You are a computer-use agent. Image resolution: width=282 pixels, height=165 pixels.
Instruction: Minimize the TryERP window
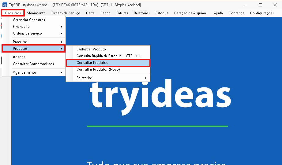[246, 5]
